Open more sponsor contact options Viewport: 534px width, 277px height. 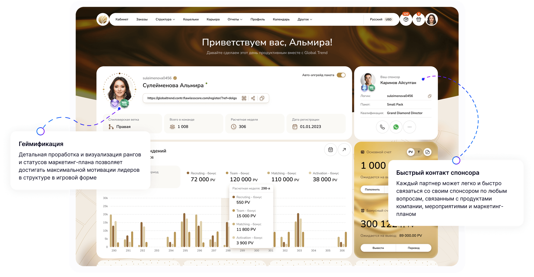[x=409, y=127]
